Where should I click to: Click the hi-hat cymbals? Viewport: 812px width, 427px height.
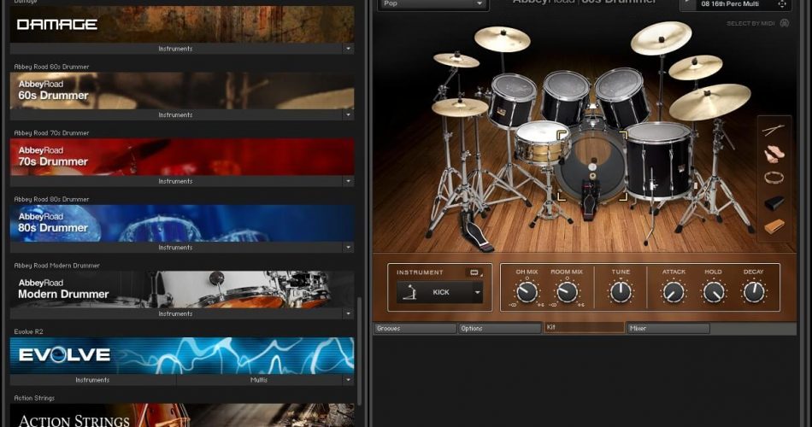pos(460,107)
